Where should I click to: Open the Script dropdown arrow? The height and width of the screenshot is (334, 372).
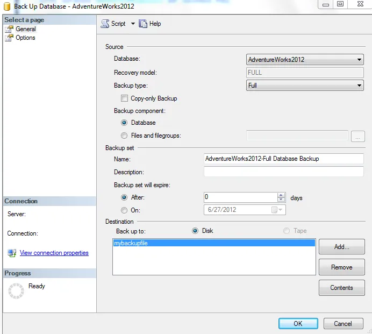[x=133, y=24]
